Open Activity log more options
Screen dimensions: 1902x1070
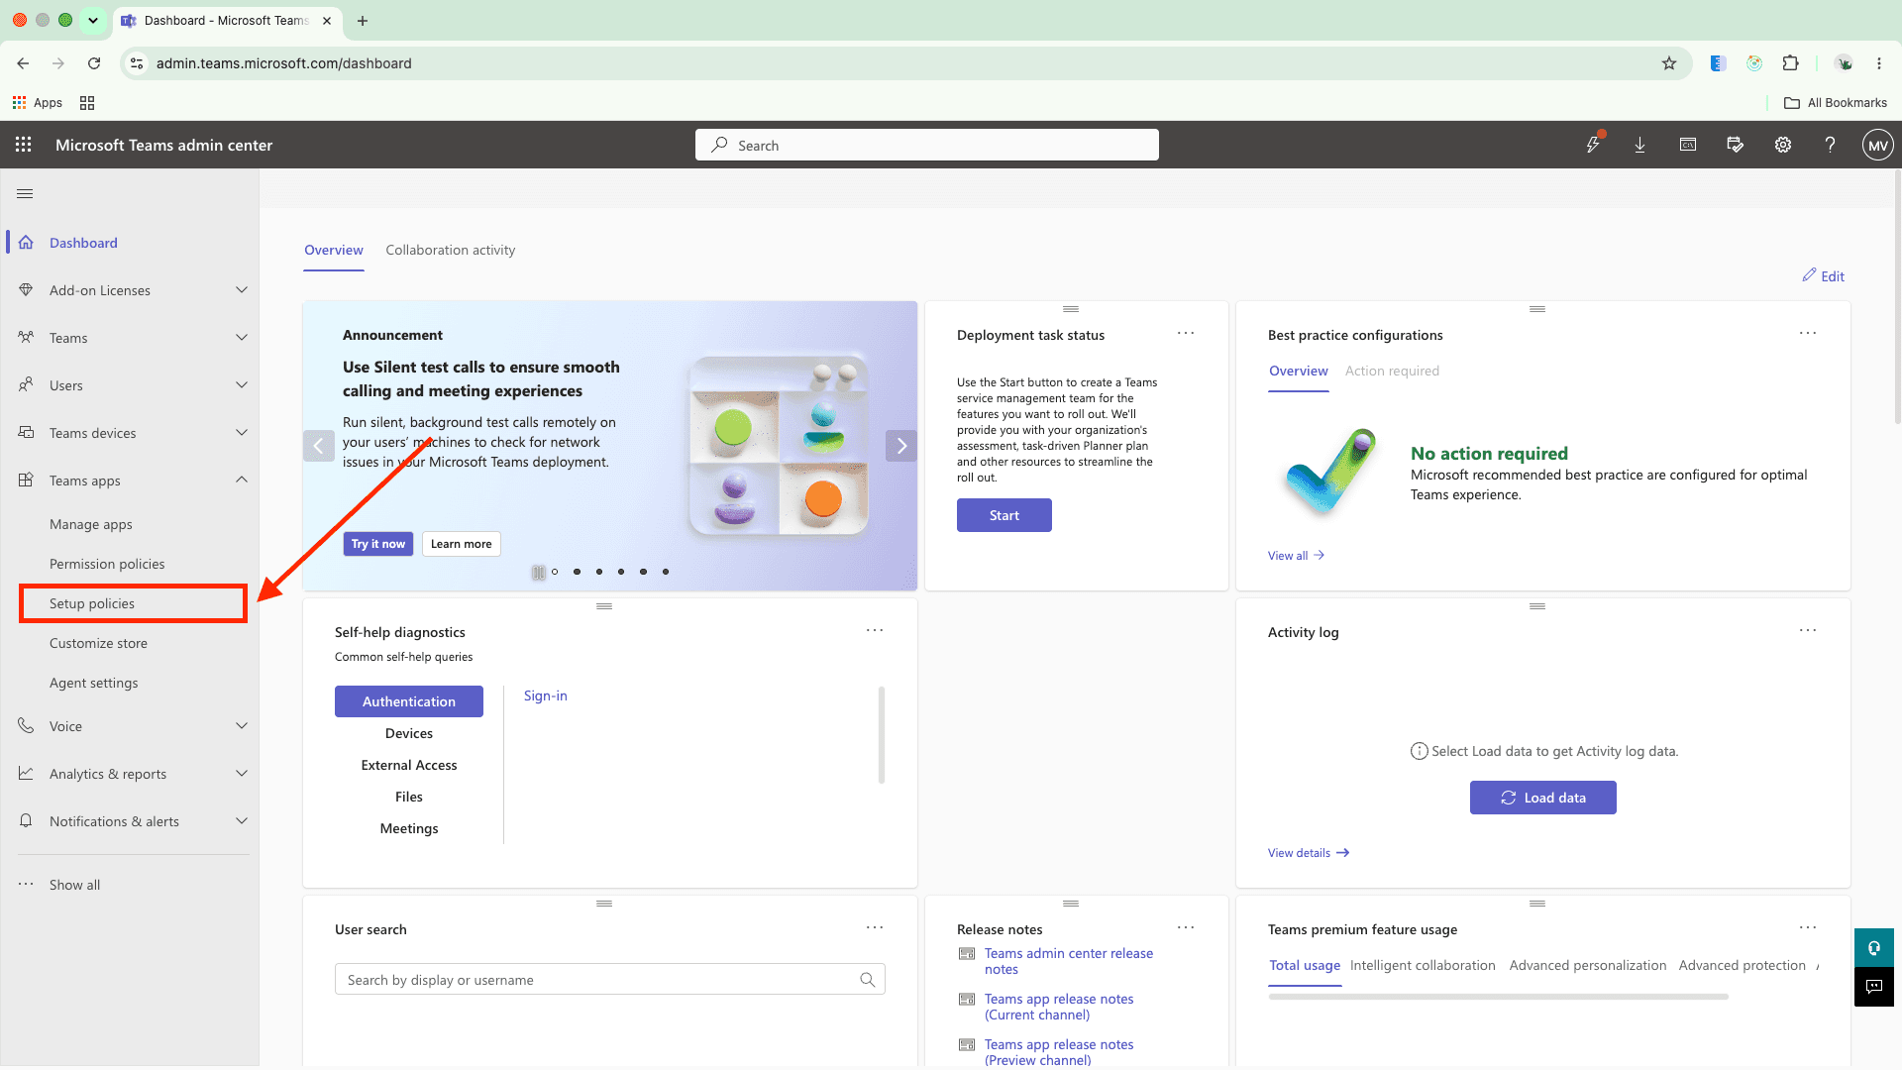(1808, 631)
